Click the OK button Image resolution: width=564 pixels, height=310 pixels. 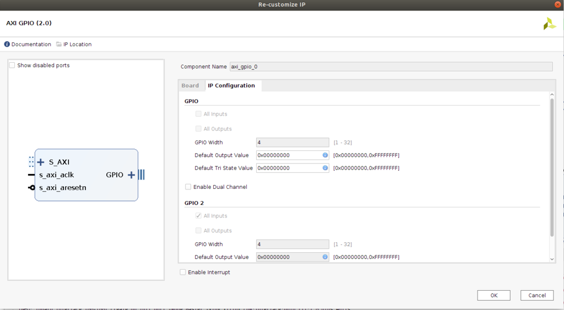(494, 295)
